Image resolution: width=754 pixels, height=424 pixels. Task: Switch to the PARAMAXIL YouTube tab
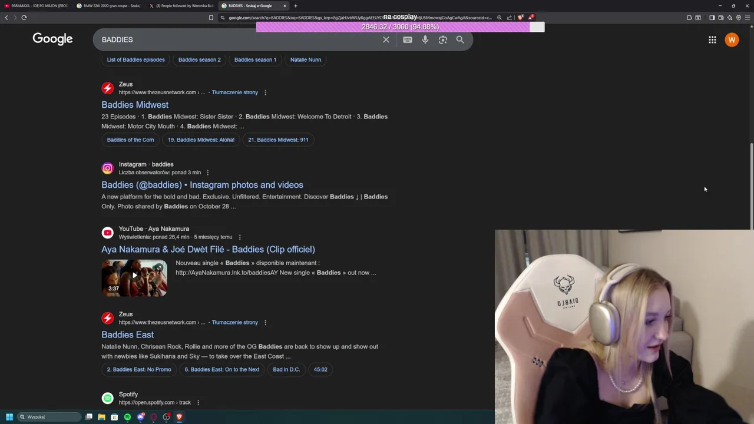tap(35, 6)
